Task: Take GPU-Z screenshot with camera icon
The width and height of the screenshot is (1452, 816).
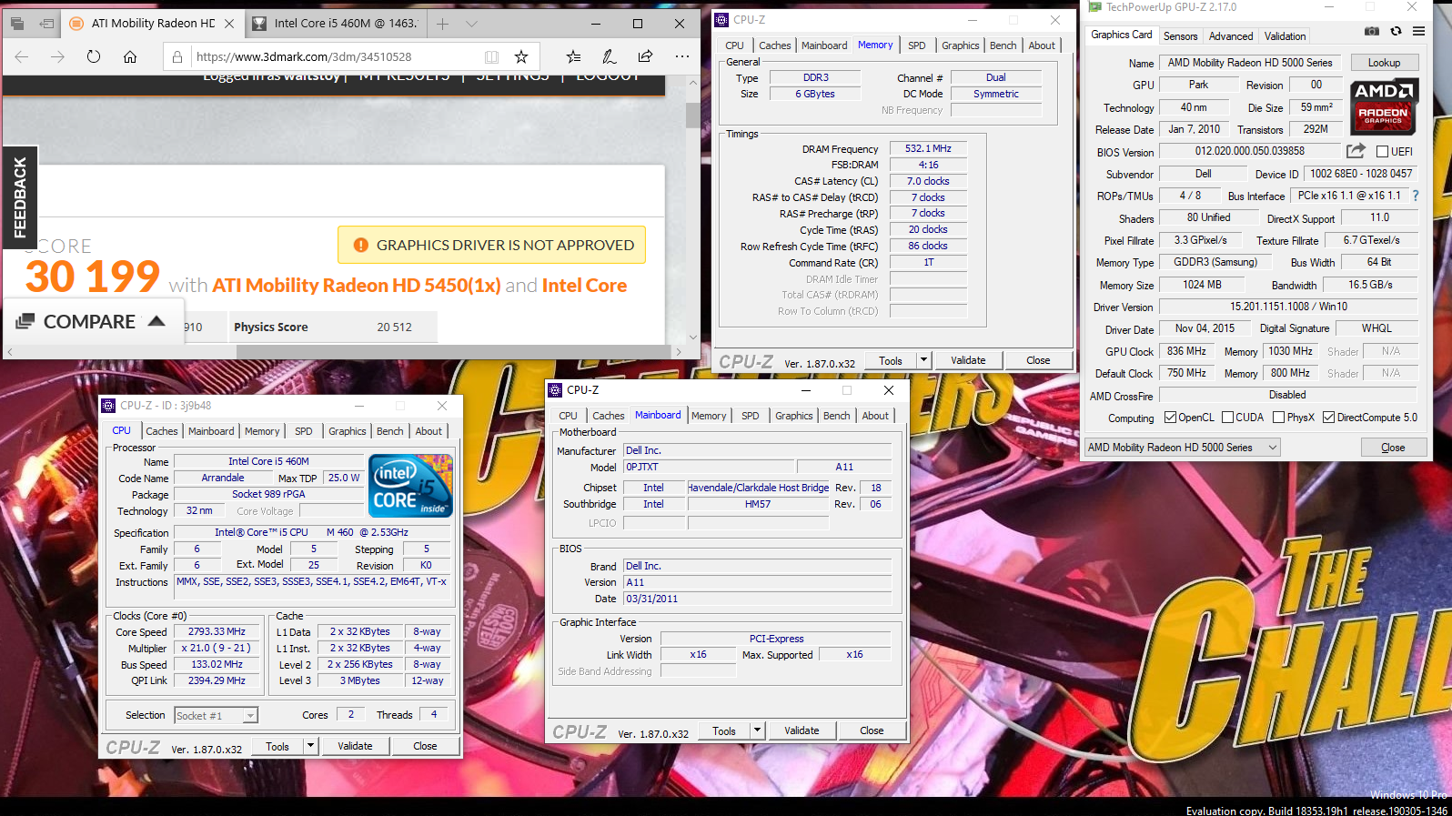Action: (1372, 32)
